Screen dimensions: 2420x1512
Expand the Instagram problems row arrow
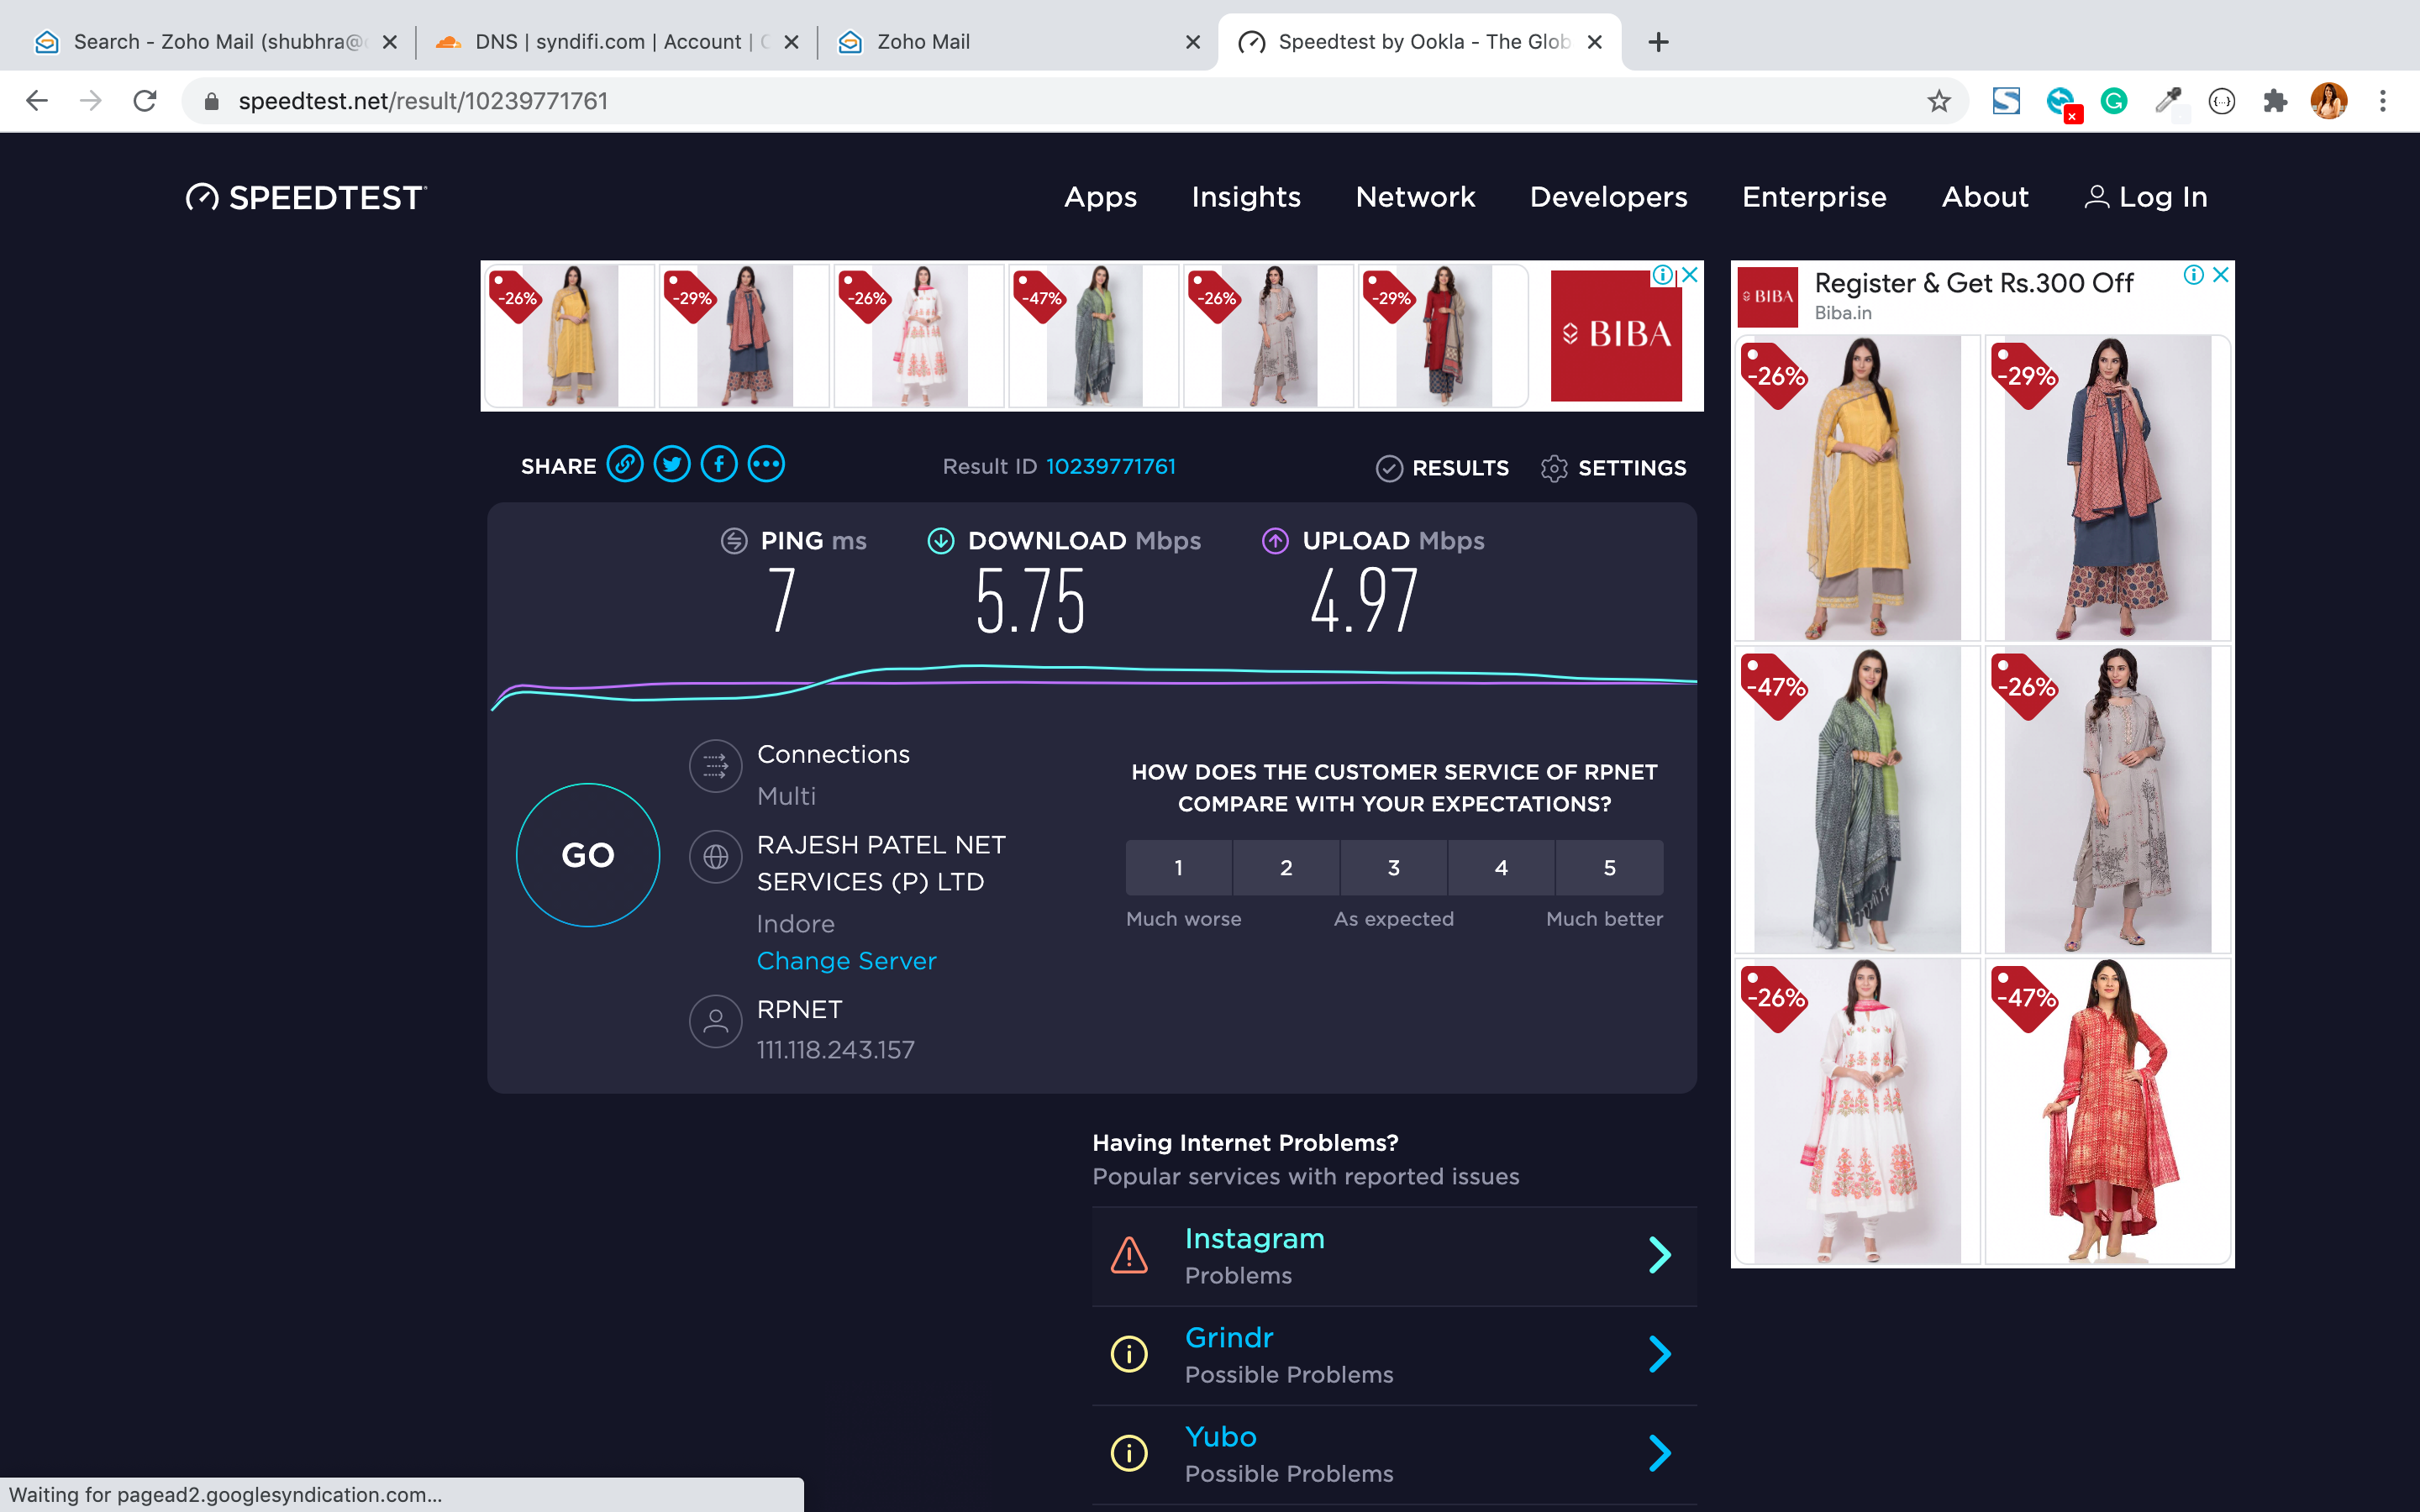pyautogui.click(x=1660, y=1255)
